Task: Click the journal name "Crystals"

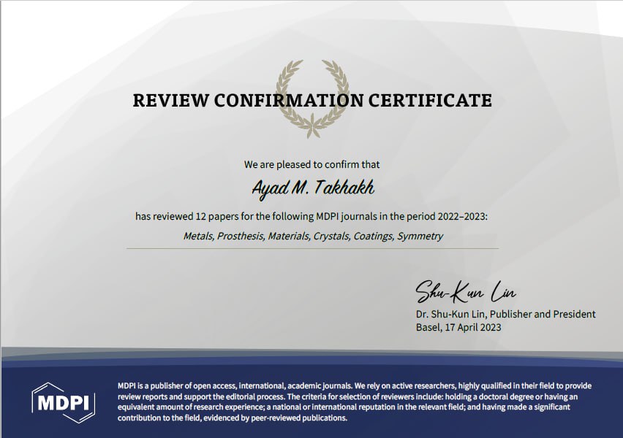Action: 331,236
